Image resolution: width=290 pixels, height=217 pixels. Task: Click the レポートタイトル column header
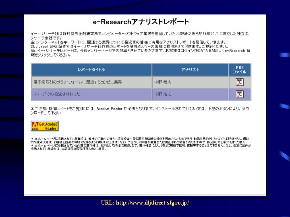(91, 70)
